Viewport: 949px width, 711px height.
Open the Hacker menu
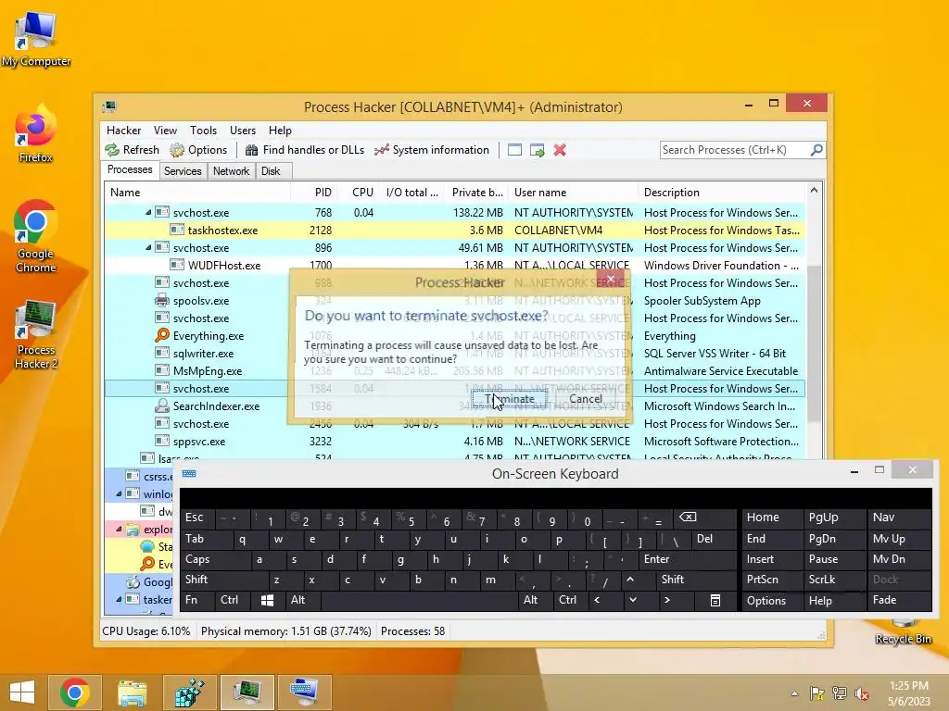[123, 131]
